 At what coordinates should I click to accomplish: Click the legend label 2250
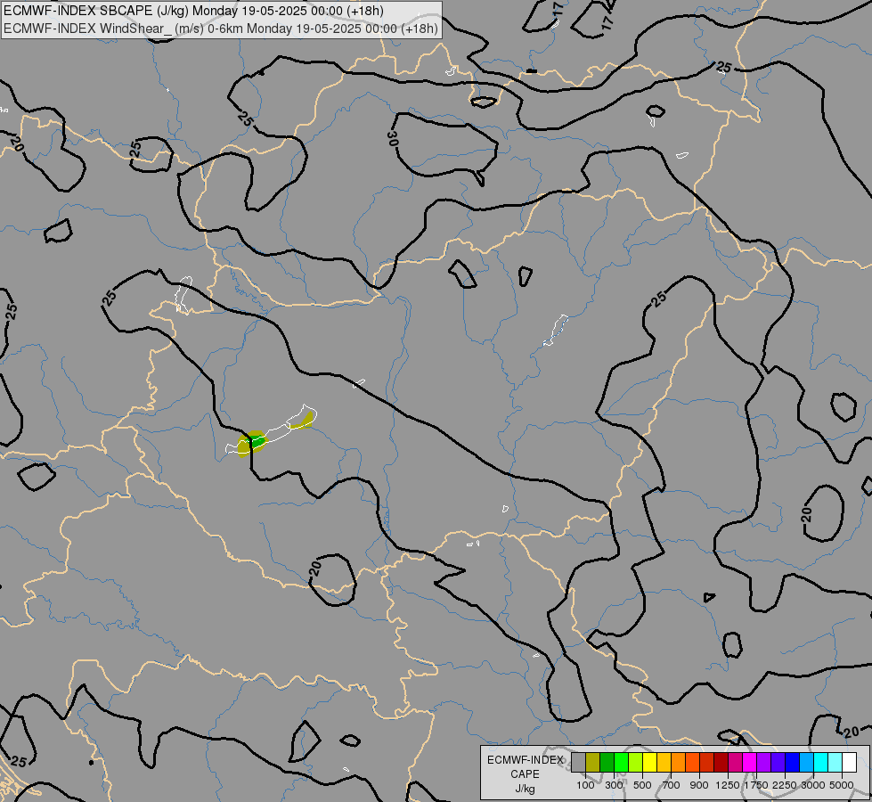tap(785, 785)
